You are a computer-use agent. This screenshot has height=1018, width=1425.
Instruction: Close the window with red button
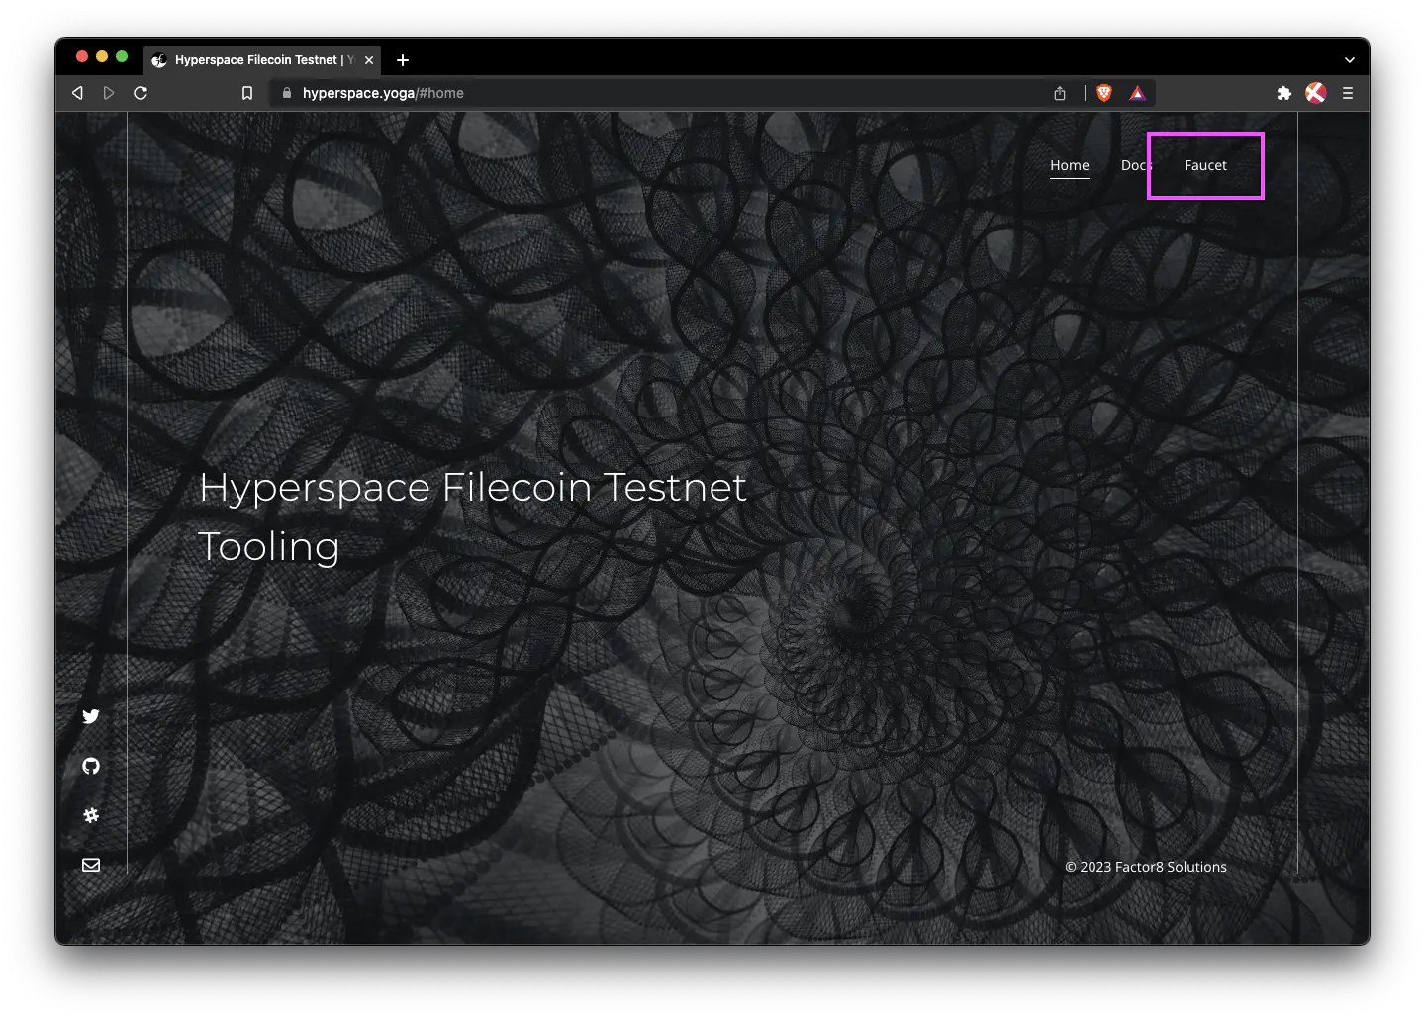point(82,56)
